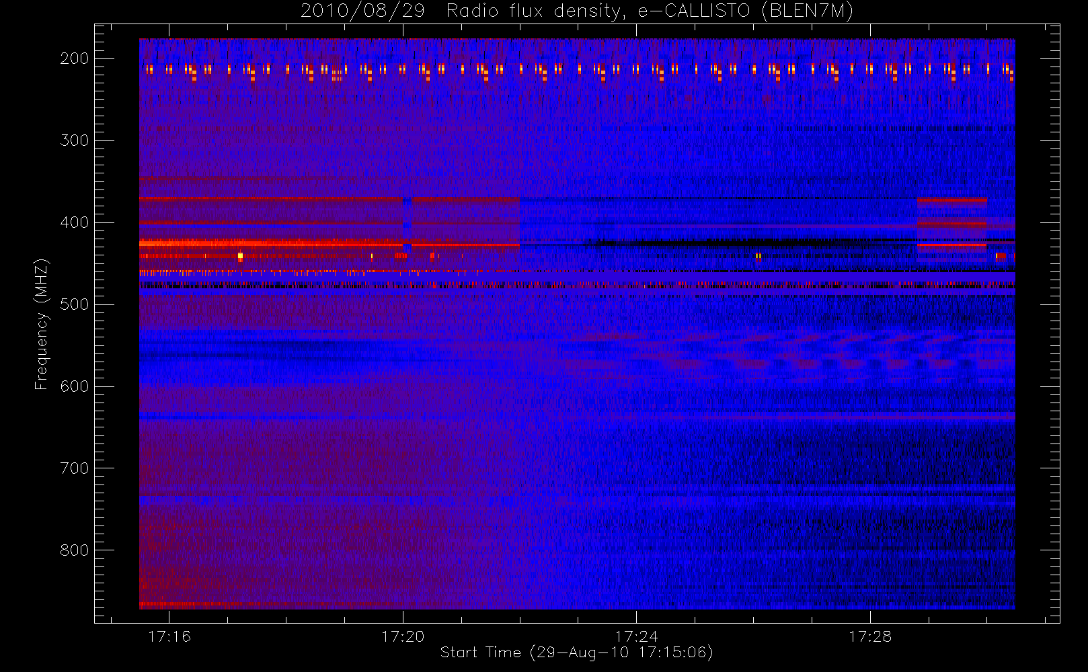Click the 300 frequency tick label

[74, 140]
